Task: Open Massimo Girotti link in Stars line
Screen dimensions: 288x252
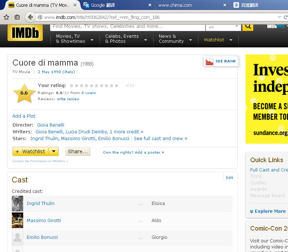Action: 78,139
